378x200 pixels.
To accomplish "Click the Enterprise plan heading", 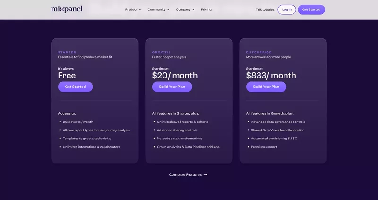I will tap(258, 52).
